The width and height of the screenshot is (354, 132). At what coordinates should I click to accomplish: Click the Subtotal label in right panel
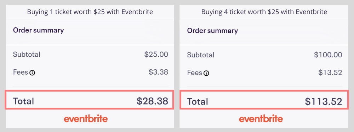click(201, 55)
